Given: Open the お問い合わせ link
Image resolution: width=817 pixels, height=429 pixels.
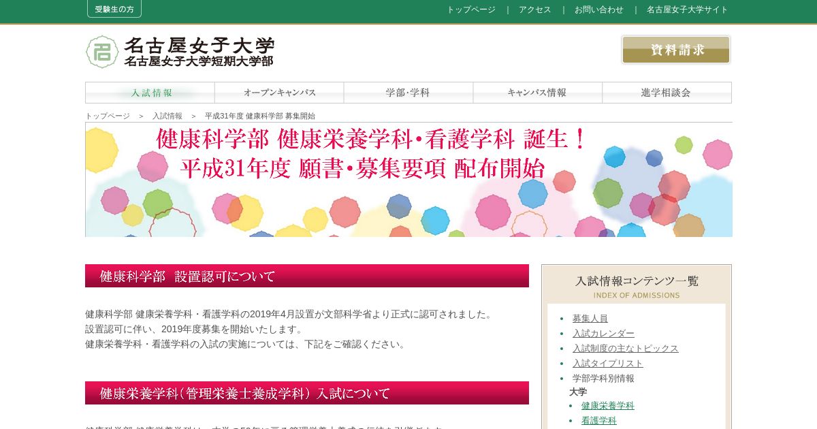Looking at the screenshot, I should point(599,10).
